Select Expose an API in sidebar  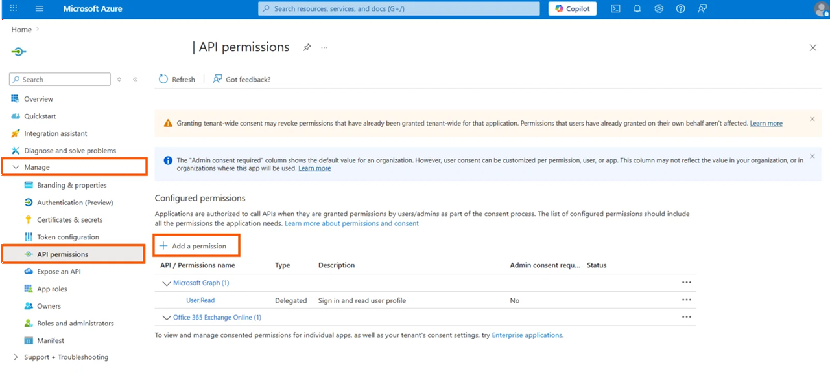point(58,272)
